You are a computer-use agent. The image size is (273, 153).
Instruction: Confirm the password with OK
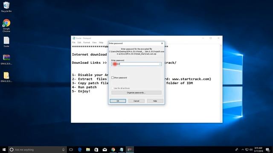pyautogui.click(x=118, y=101)
